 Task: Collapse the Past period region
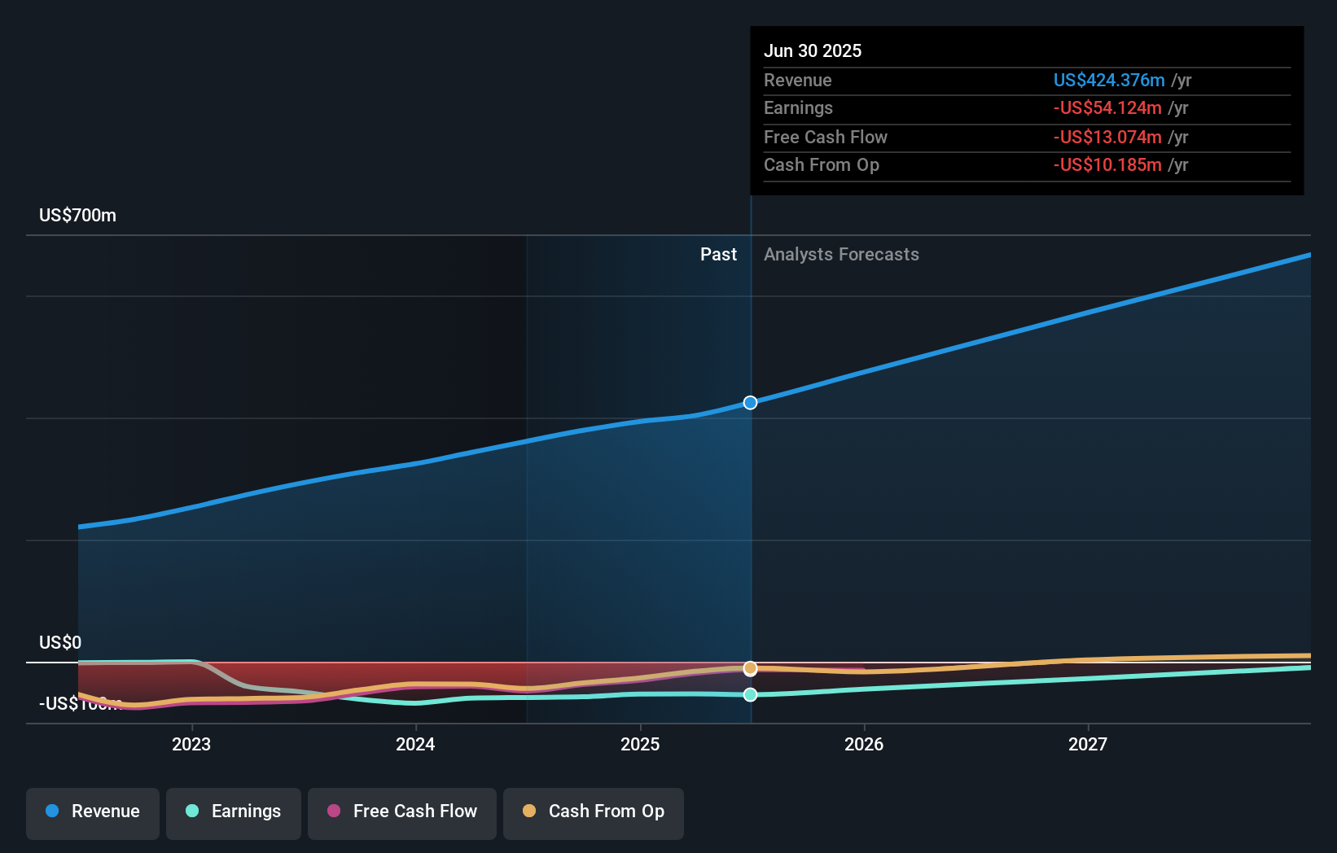717,254
